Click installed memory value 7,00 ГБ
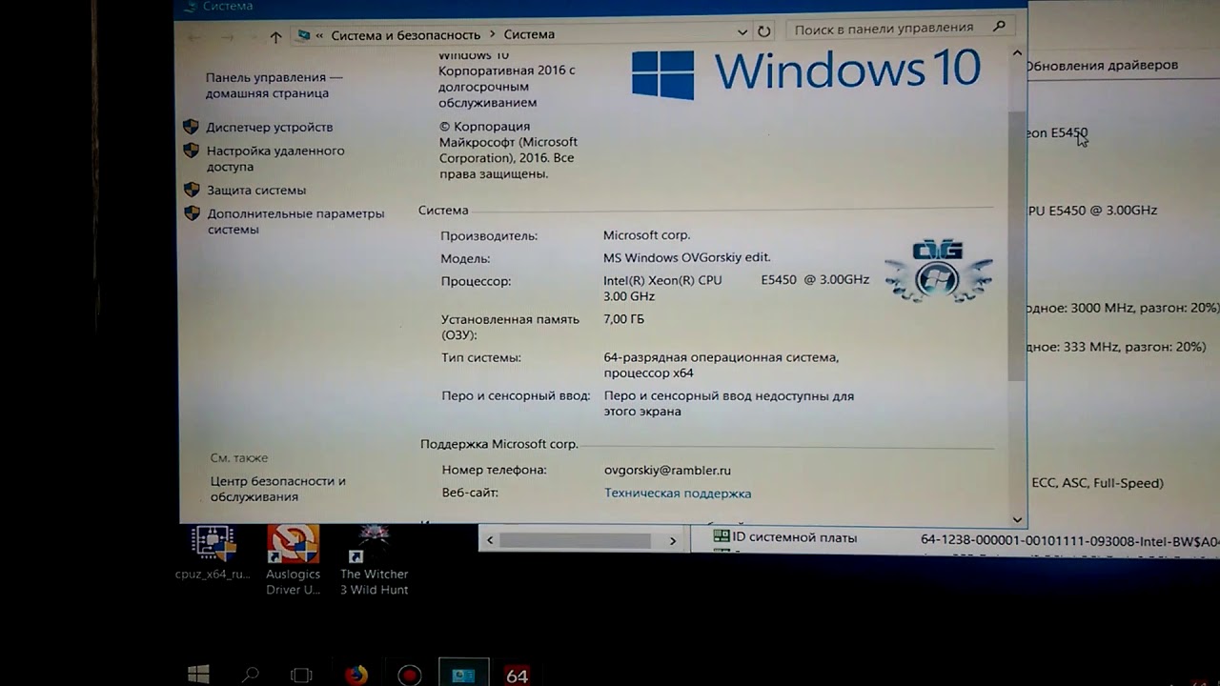This screenshot has height=686, width=1220. (x=623, y=319)
